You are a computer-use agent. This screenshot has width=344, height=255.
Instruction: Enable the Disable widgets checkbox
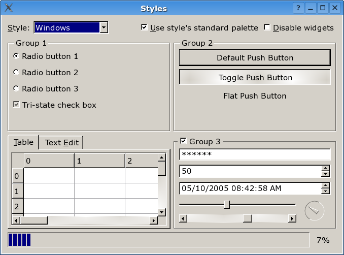[267, 27]
